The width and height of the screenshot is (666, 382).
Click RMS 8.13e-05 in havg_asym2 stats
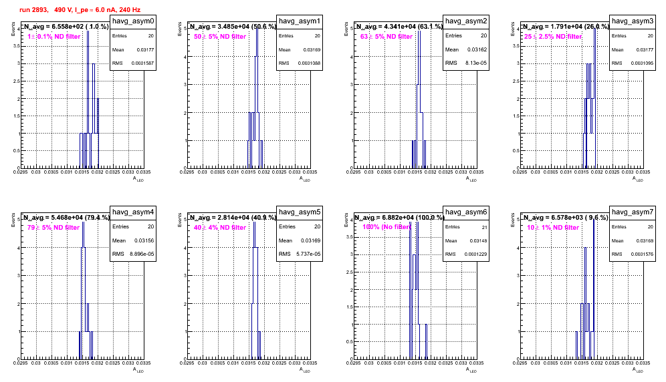coord(466,63)
